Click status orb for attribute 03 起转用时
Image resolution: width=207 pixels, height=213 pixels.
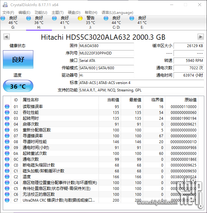[x=7, y=118]
